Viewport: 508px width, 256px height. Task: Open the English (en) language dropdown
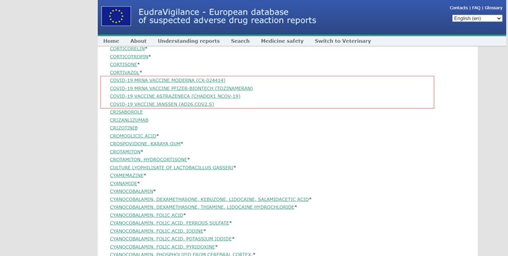click(477, 18)
